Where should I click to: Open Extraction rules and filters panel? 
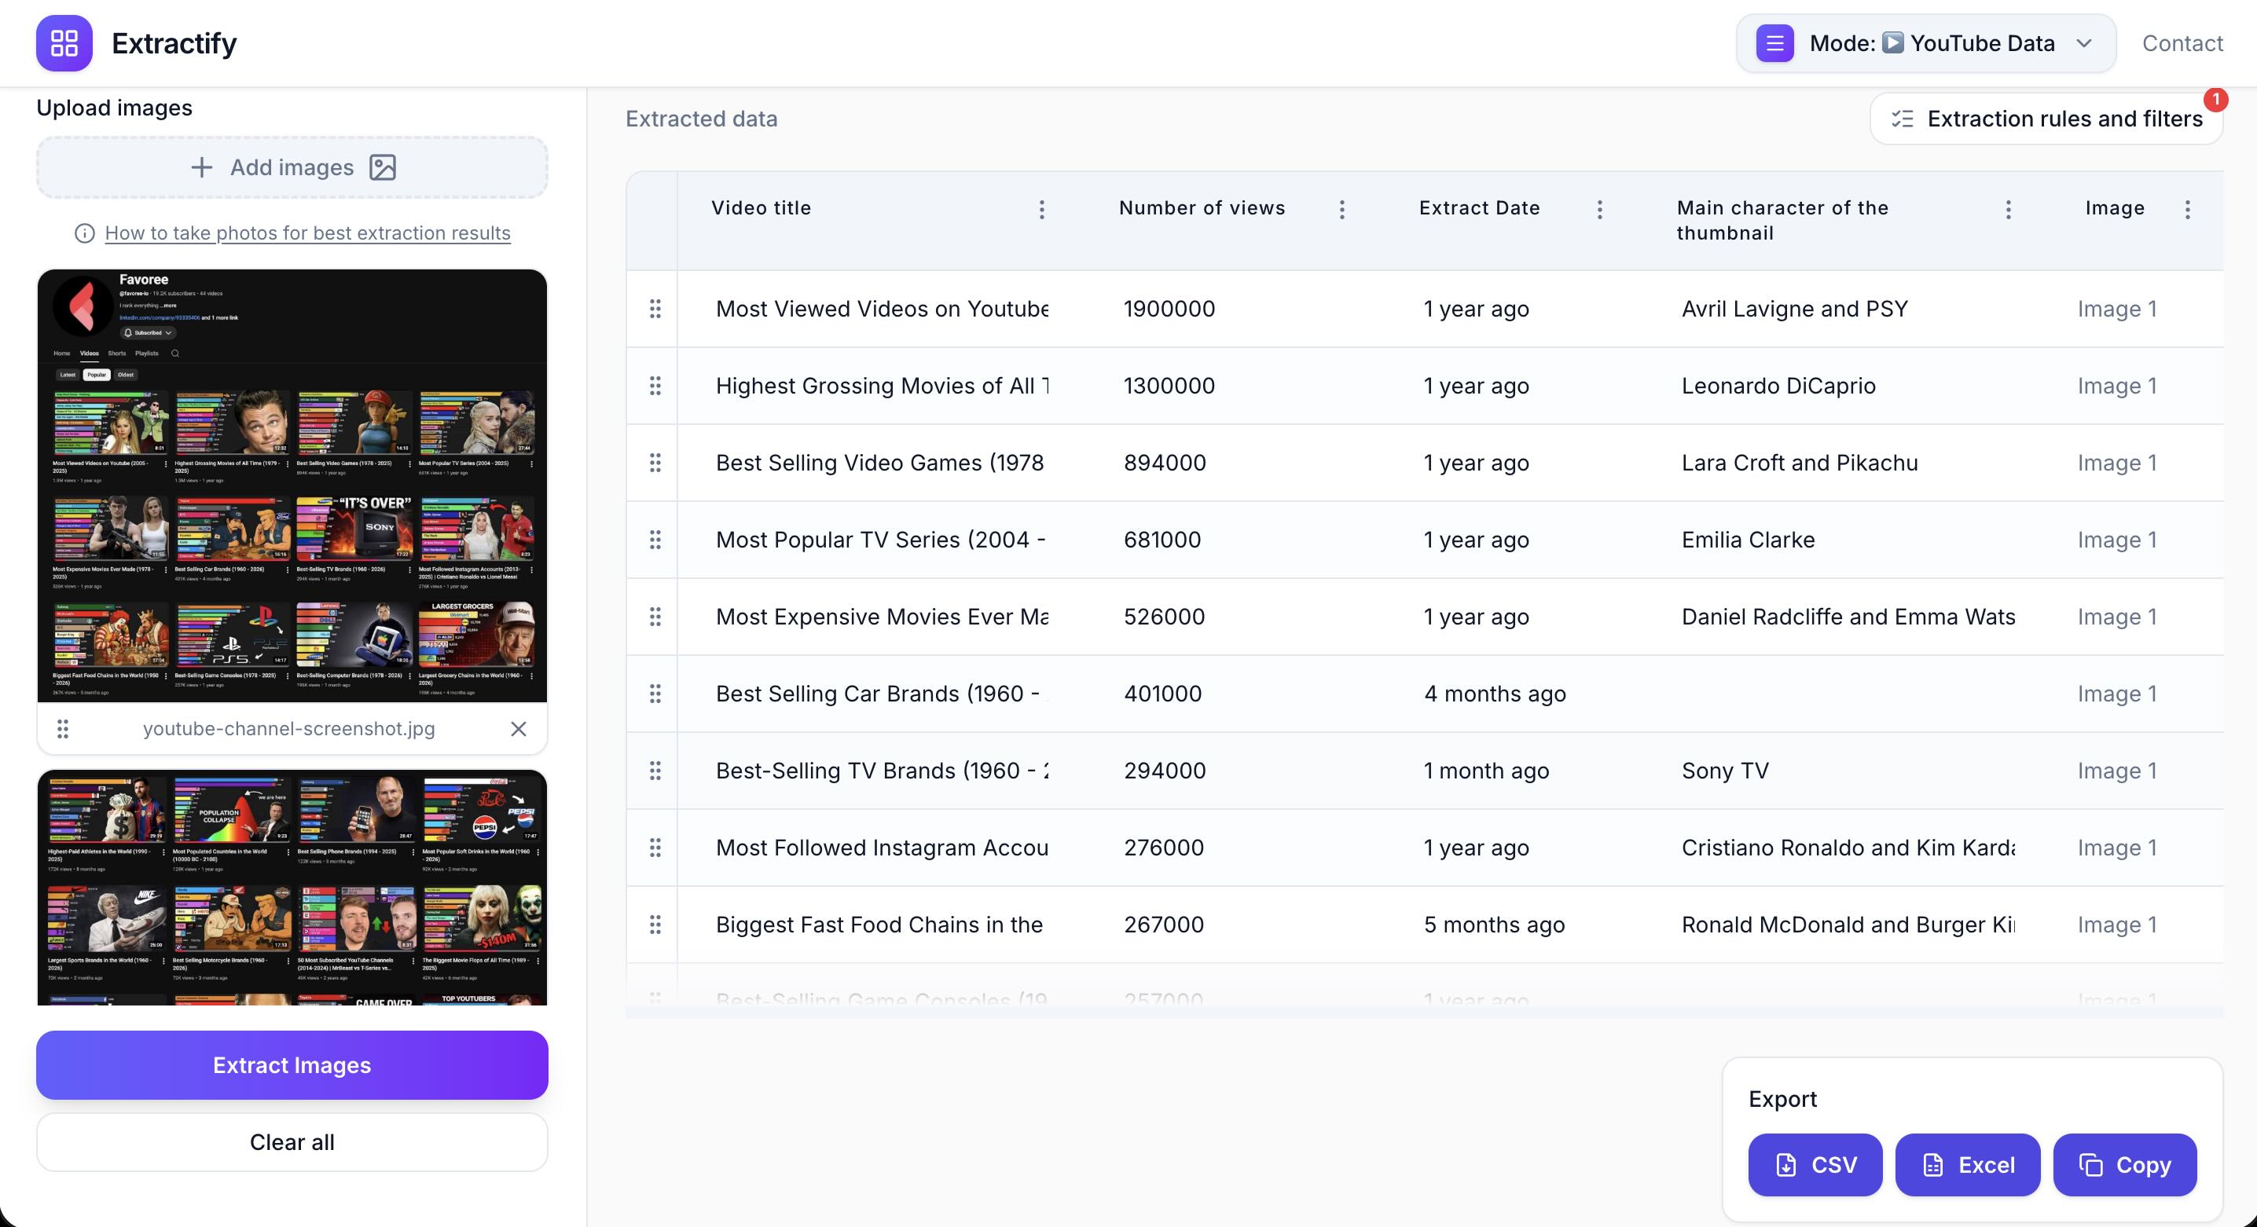click(2046, 119)
